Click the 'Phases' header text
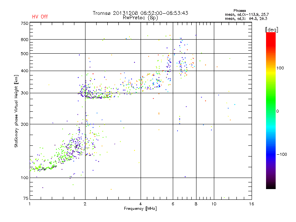 tap(239, 11)
